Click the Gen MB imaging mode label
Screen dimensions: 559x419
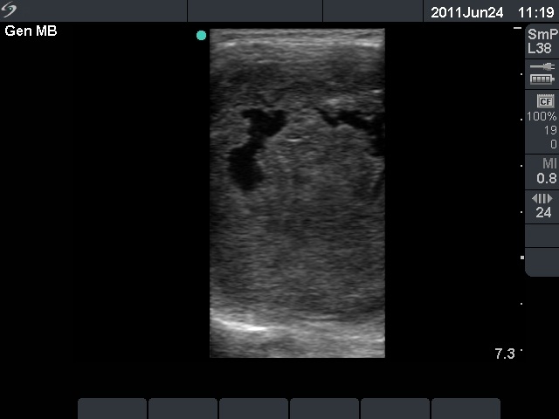point(31,31)
